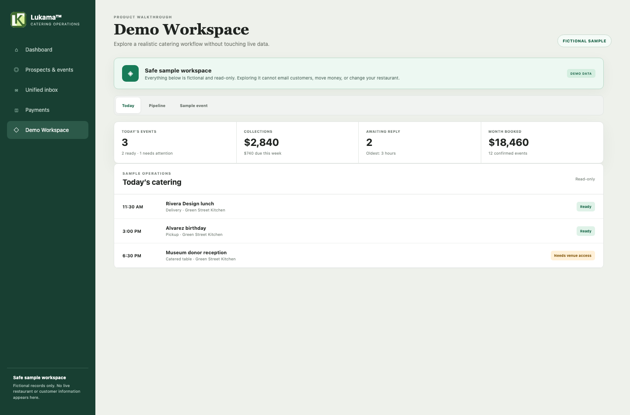
Task: Click the Read-only label
Action: click(585, 179)
